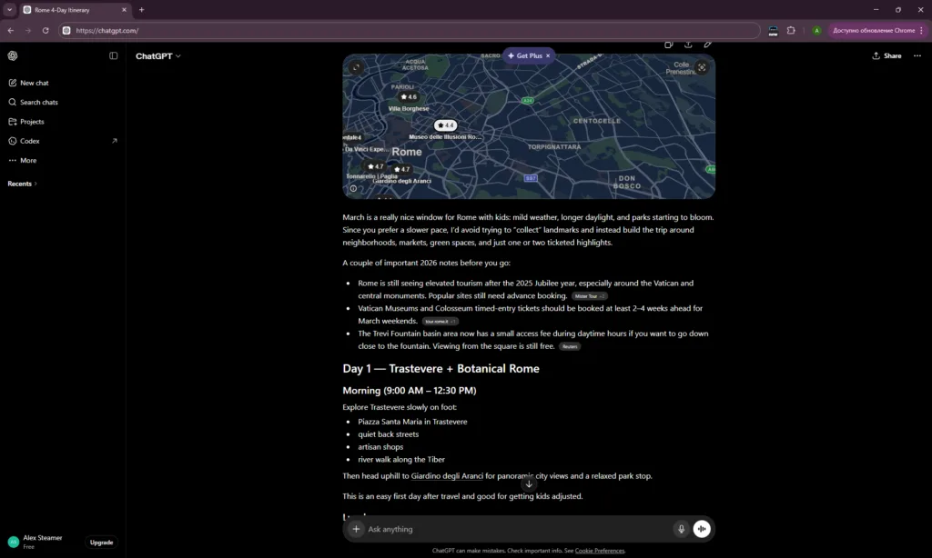Toggle microphone dictation
The height and width of the screenshot is (558, 932).
[681, 529]
